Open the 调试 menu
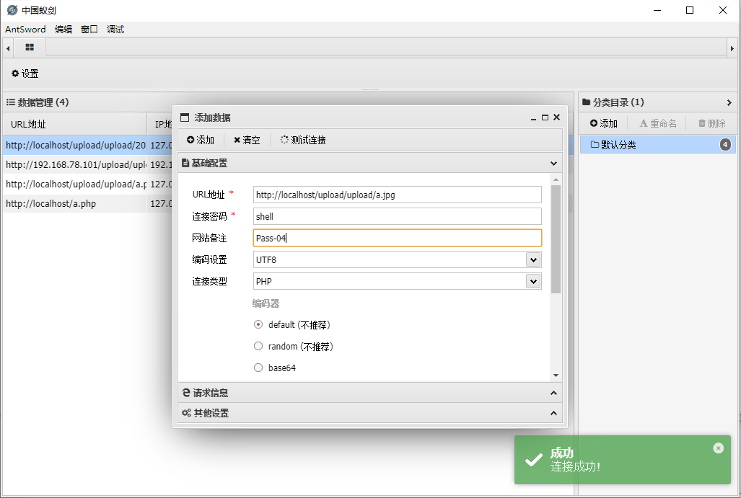Image resolution: width=741 pixels, height=498 pixels. click(115, 30)
